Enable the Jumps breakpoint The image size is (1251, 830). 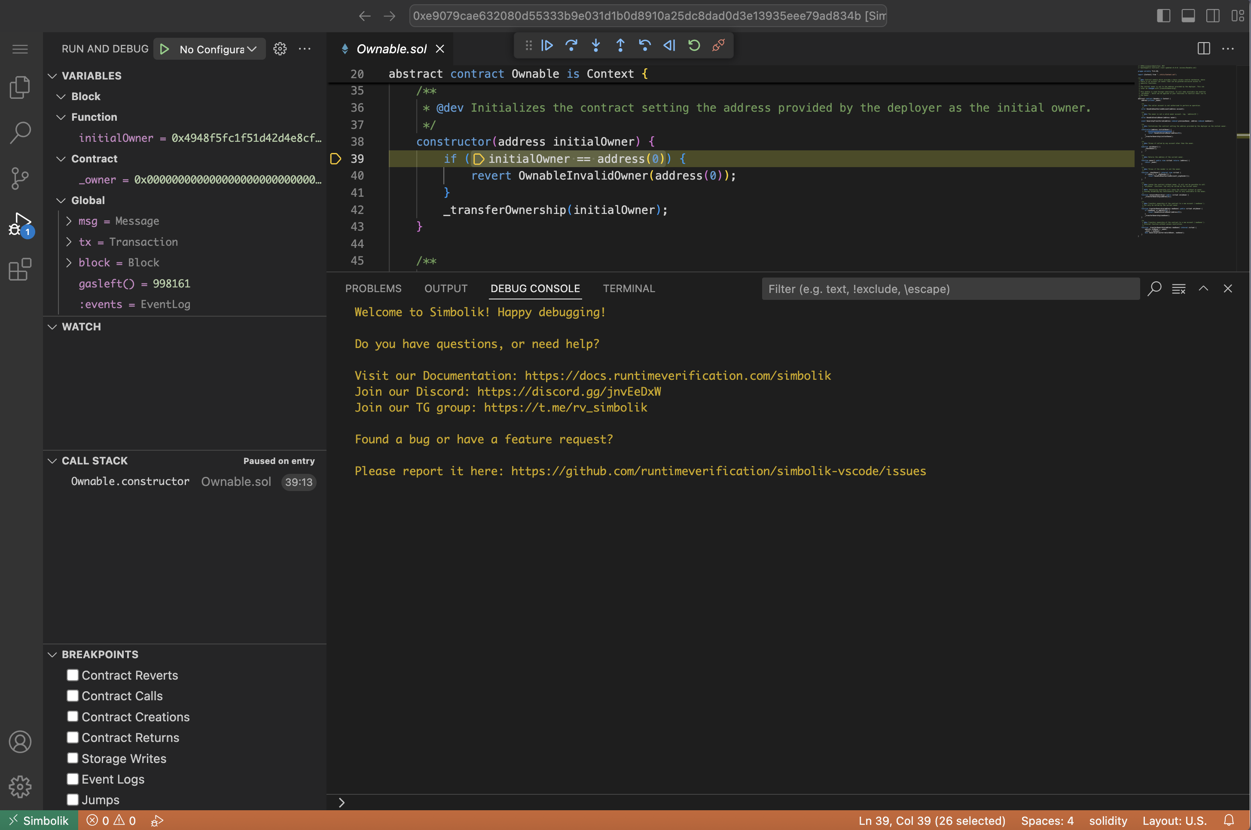tap(73, 799)
